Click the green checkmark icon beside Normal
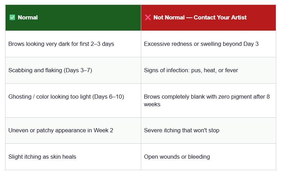Screen dimensions: 281x175 12,17
